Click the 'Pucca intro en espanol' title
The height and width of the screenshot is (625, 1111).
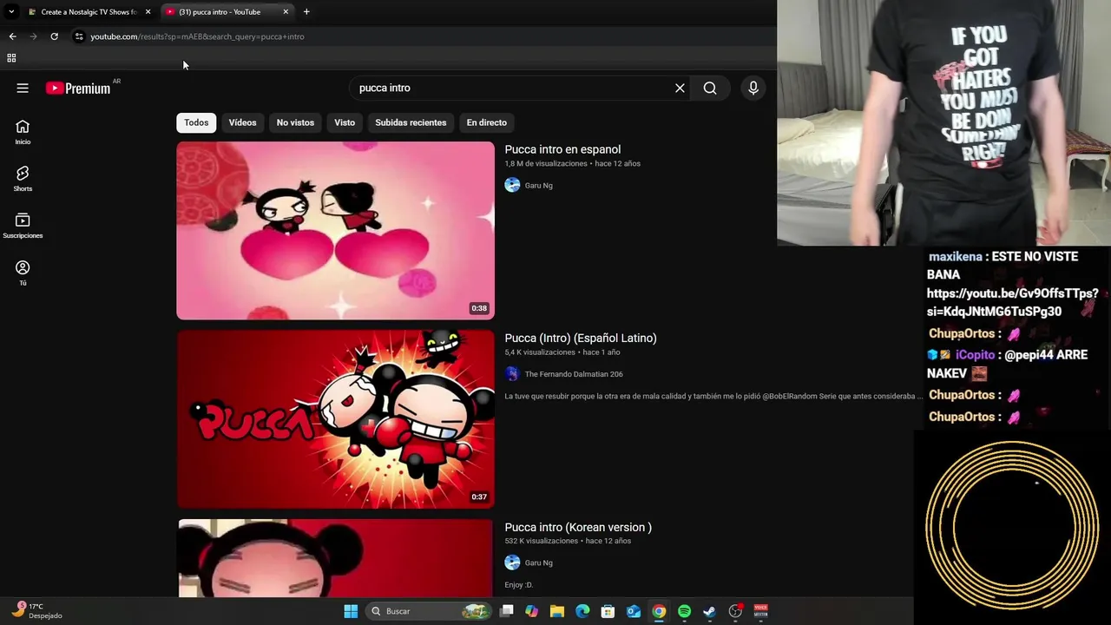(x=562, y=149)
